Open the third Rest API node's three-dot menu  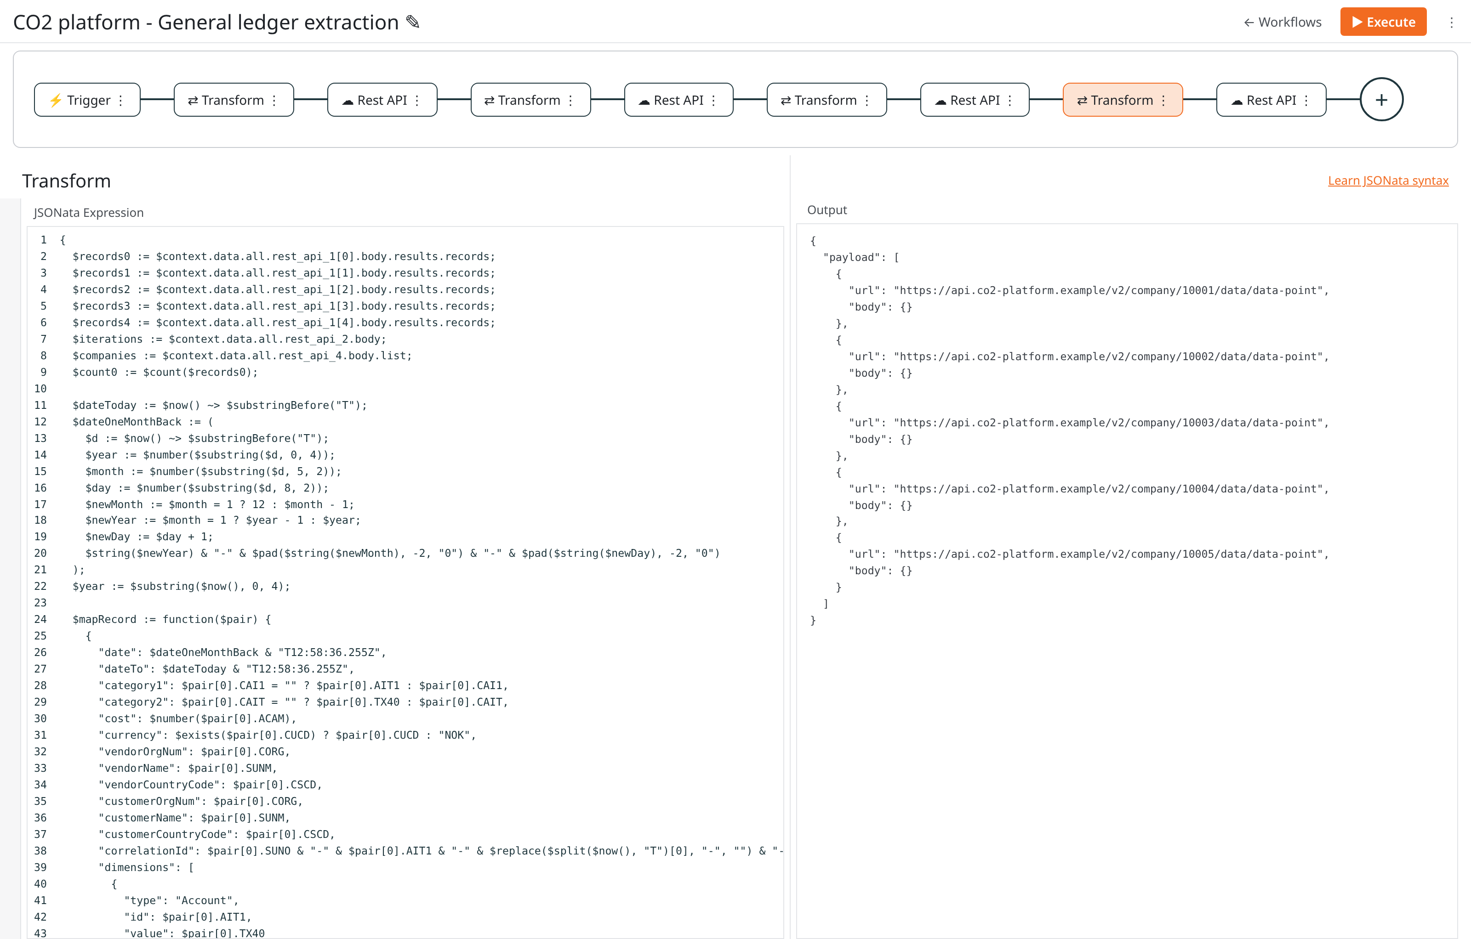pyautogui.click(x=1010, y=100)
